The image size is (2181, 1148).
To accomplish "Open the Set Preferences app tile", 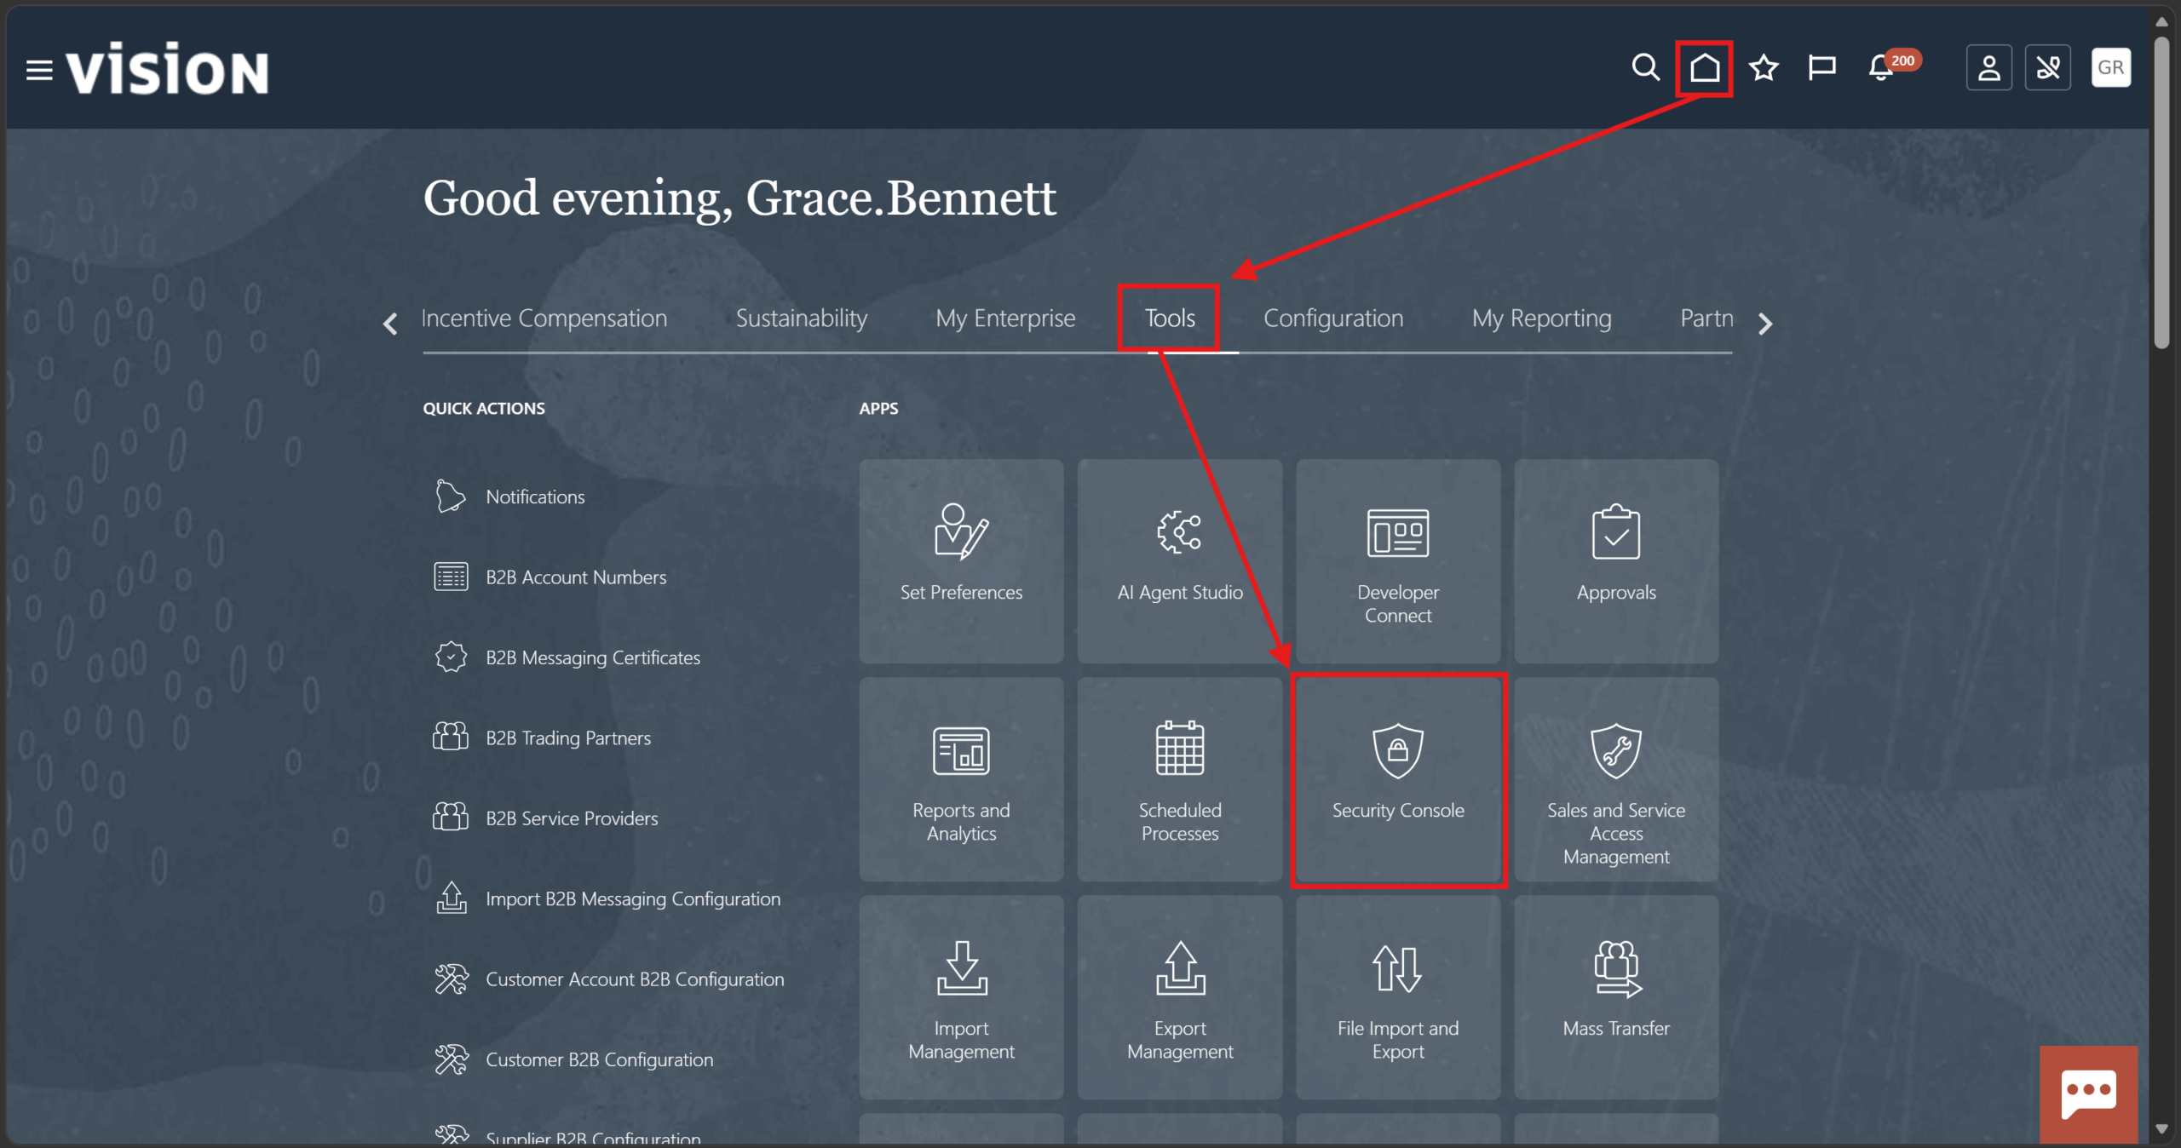I will tap(961, 561).
